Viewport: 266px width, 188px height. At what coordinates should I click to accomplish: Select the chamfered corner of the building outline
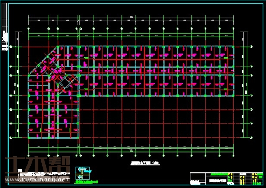point(42,61)
